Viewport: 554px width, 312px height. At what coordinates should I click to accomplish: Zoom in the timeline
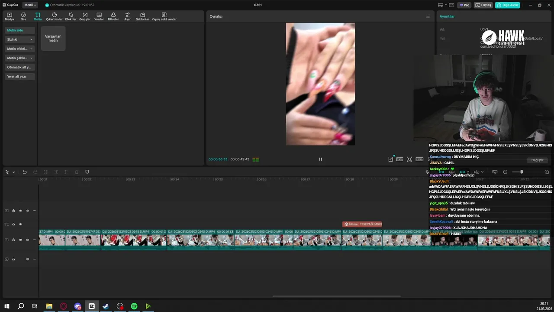pos(547,172)
